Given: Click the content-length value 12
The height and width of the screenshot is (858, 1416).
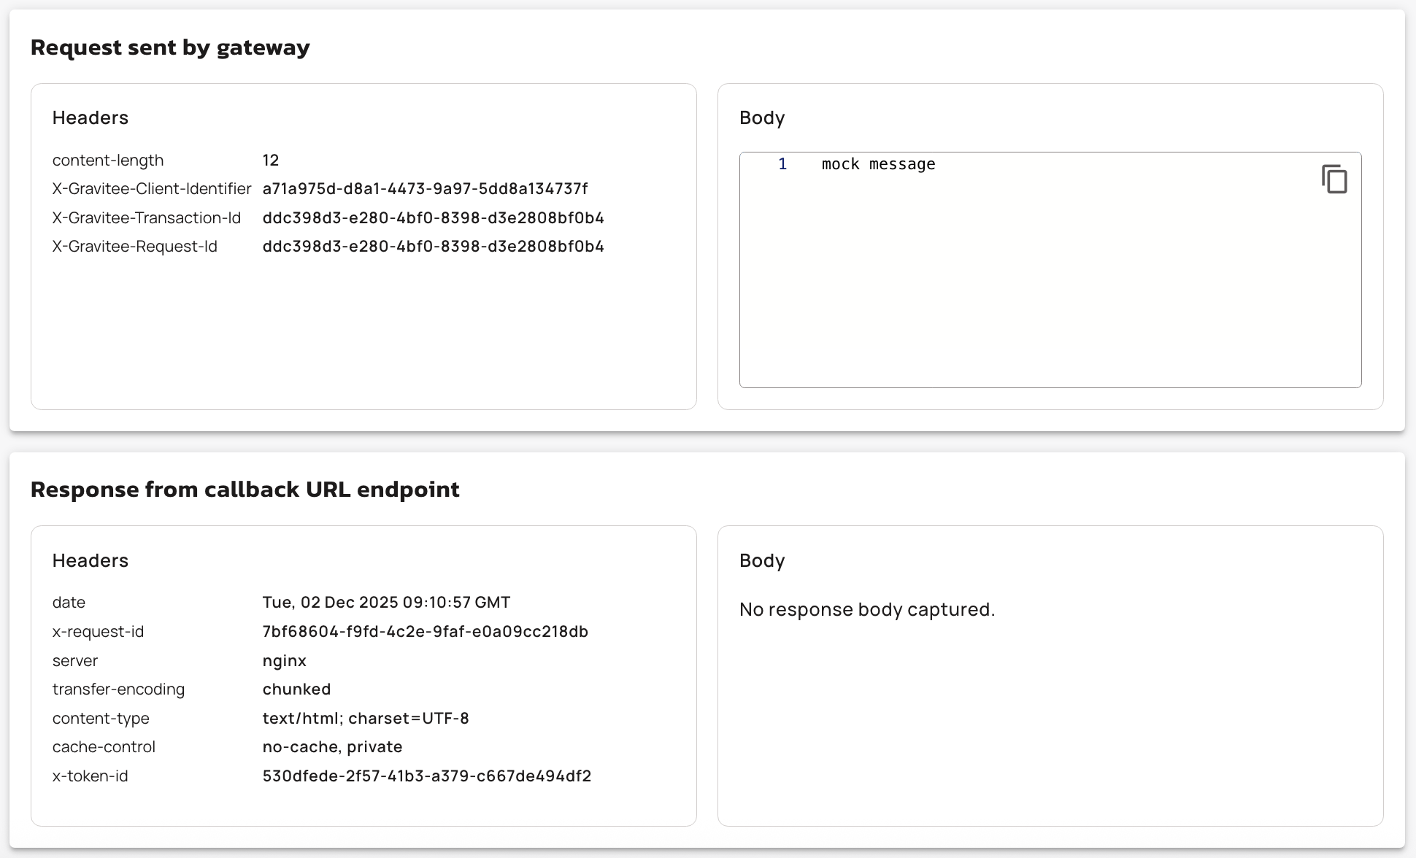Looking at the screenshot, I should click(x=271, y=161).
